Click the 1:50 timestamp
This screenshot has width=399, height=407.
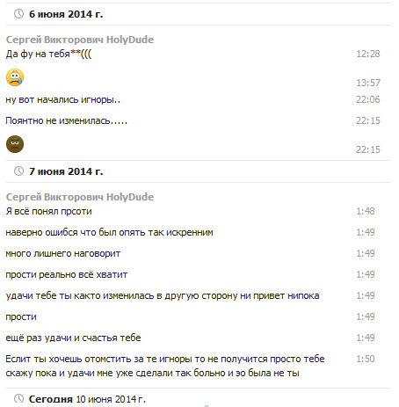(x=366, y=359)
